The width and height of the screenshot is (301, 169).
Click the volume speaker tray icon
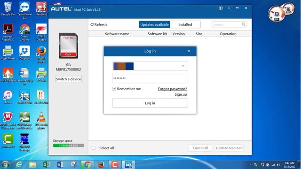coord(278,165)
